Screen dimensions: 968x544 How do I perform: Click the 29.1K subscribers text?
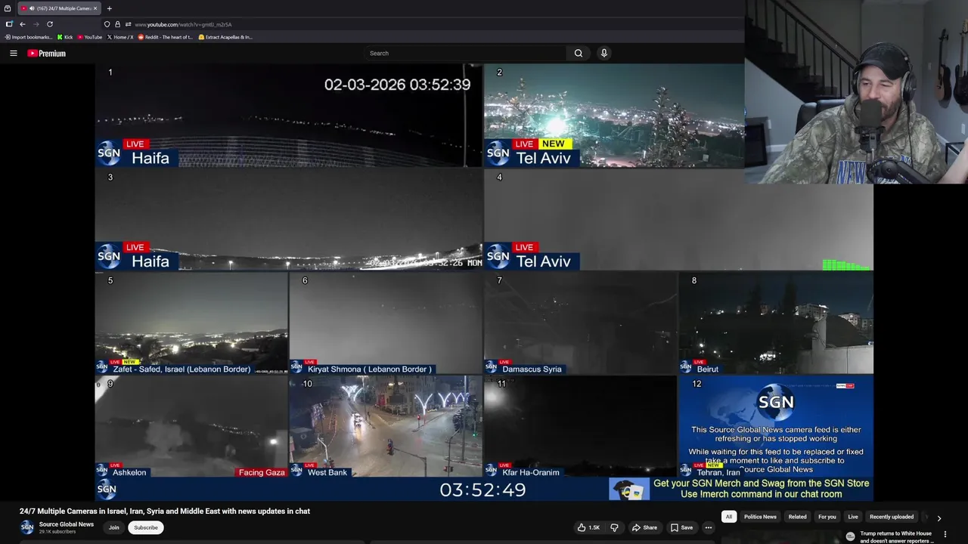(57, 532)
